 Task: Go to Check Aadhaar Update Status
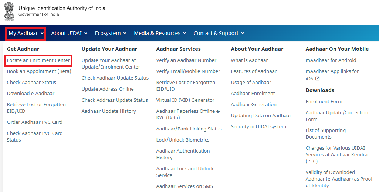[x=115, y=78]
